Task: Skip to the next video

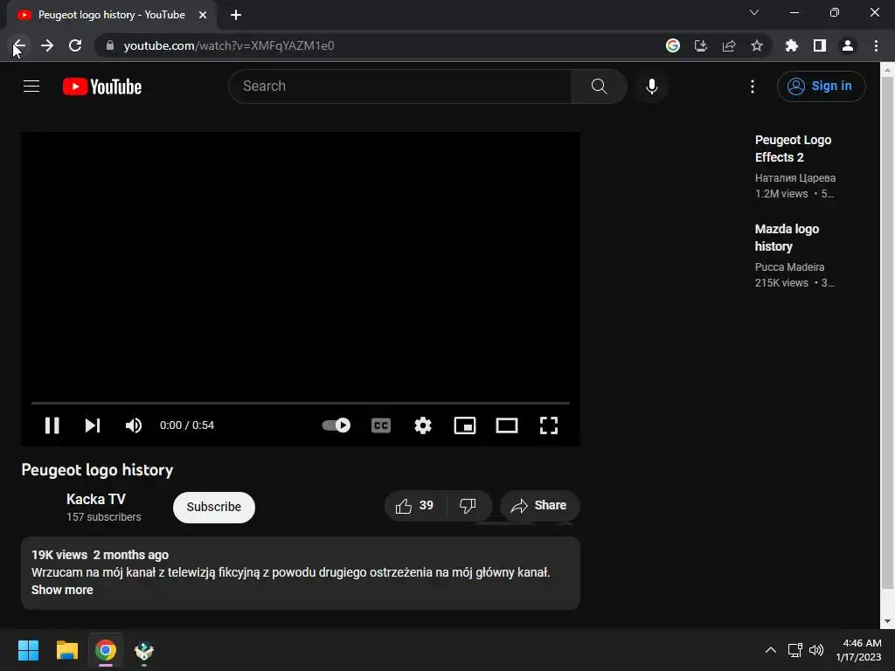Action: click(93, 425)
